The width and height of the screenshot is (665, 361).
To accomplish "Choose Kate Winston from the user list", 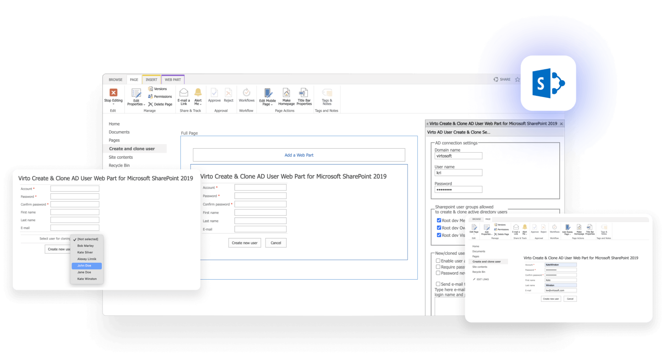I will pyautogui.click(x=87, y=279).
